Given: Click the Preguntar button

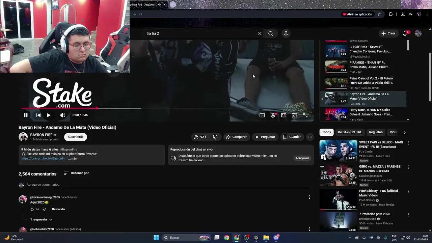Looking at the screenshot, I should coord(265,137).
